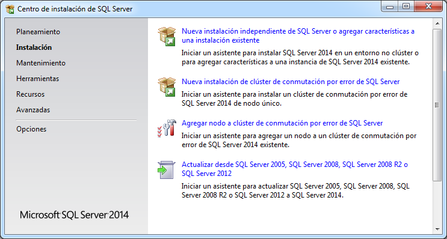
Task: Click Actualizar desde SQL Server 2005 link
Action: coord(295,169)
